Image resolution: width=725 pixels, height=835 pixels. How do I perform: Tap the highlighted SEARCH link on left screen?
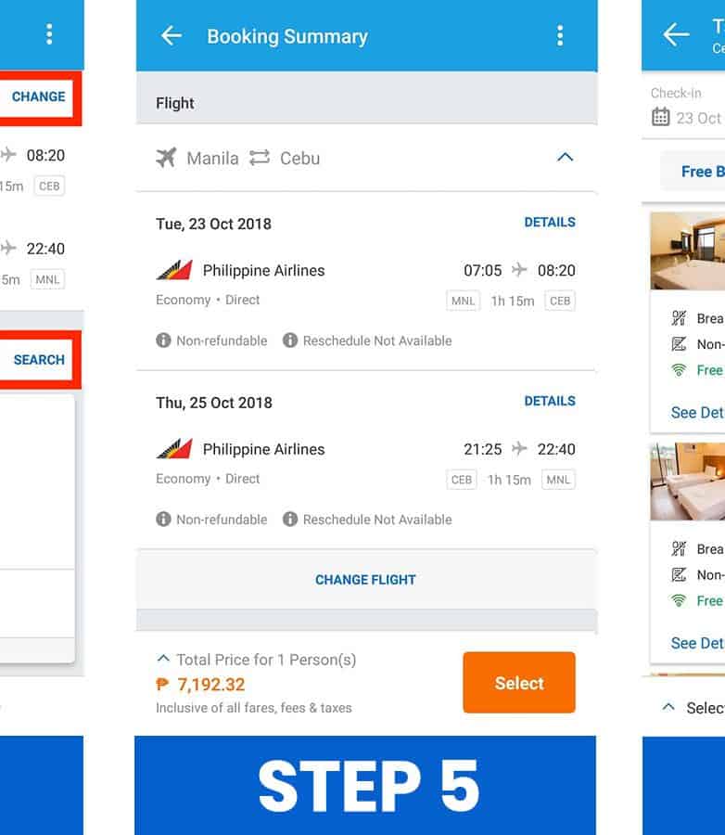pos(39,360)
